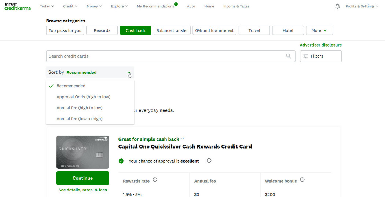Select the 0% and low interest category

[214, 30]
